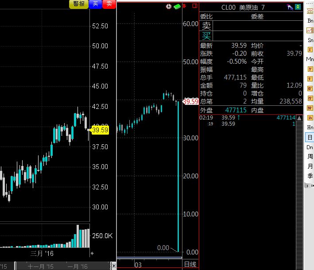Click the CL00 美原油 title
314x270 pixels.
[x=240, y=8]
